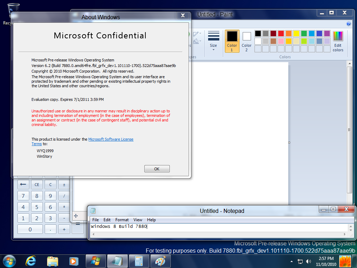Click decimal point key on Calculator
The image size is (357, 268).
click(51, 229)
